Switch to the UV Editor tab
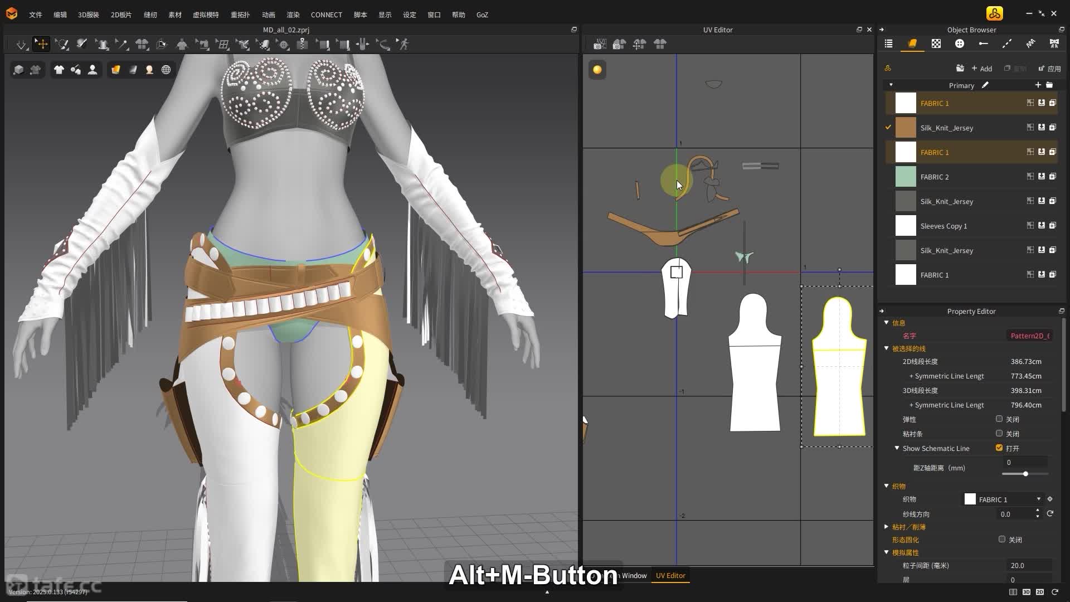The width and height of the screenshot is (1070, 602). pos(670,576)
